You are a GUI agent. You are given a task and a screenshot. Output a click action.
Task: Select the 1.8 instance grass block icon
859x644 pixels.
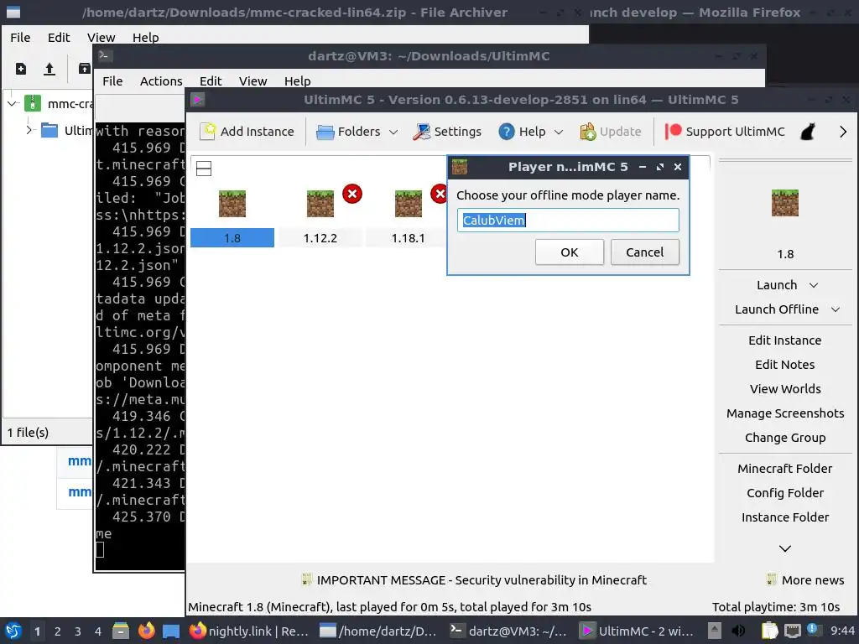232,204
